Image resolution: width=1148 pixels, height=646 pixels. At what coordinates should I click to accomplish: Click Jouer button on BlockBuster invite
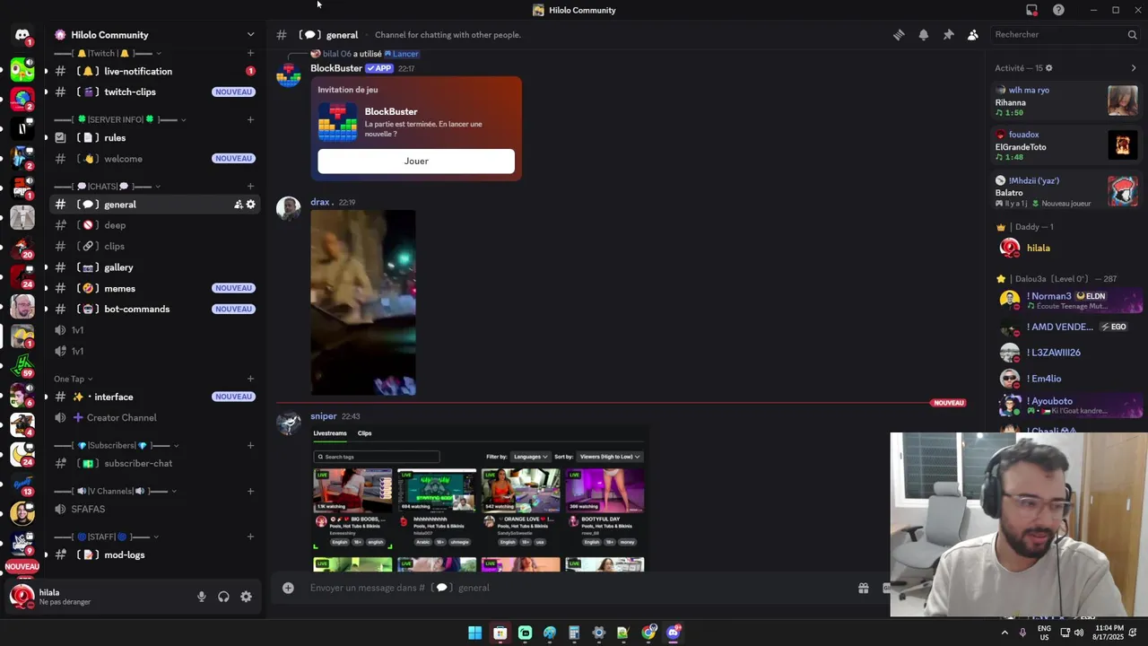tap(416, 161)
